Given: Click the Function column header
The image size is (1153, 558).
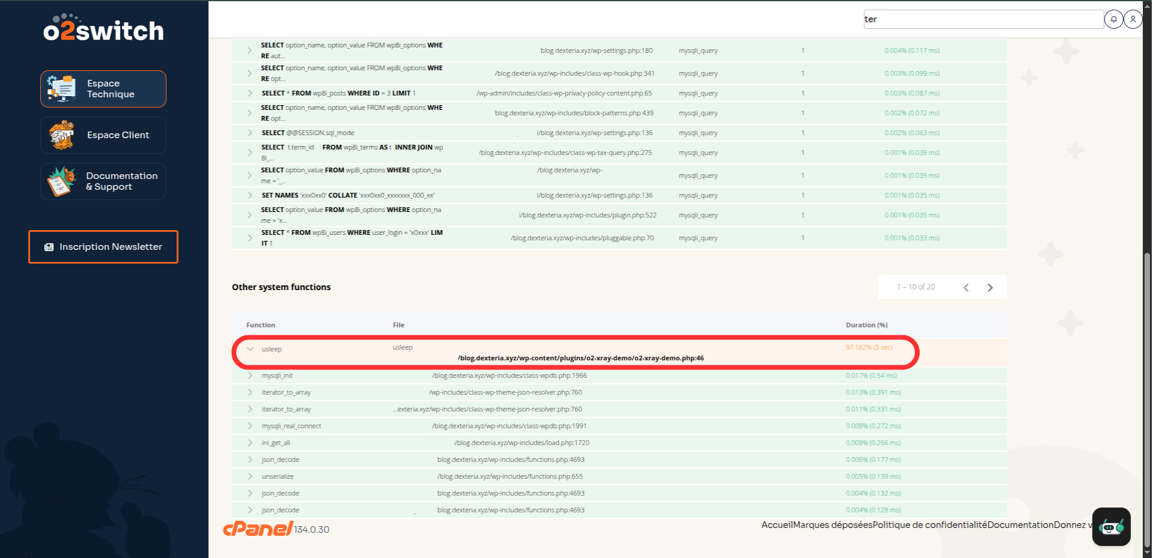Looking at the screenshot, I should click(x=260, y=325).
